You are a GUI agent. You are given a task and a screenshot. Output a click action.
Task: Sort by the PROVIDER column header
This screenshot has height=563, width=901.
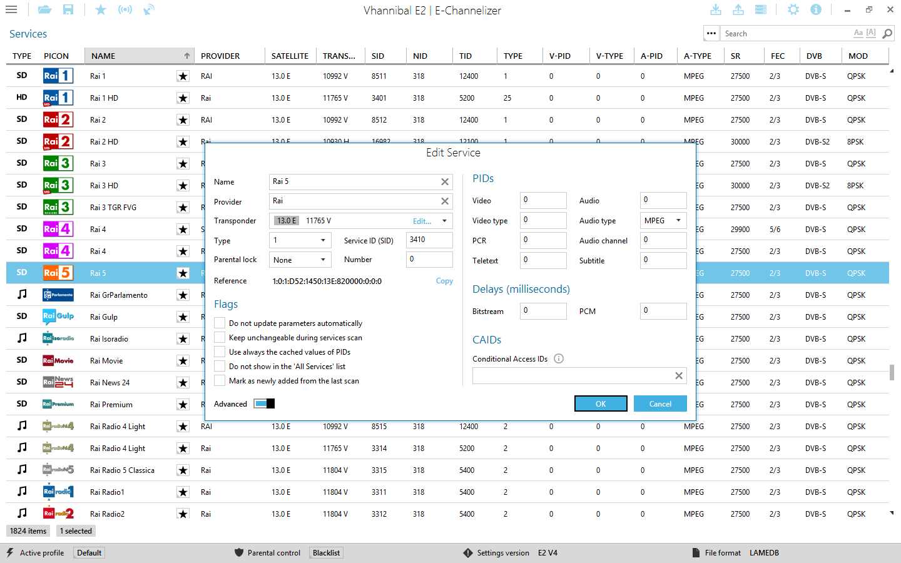(x=220, y=56)
